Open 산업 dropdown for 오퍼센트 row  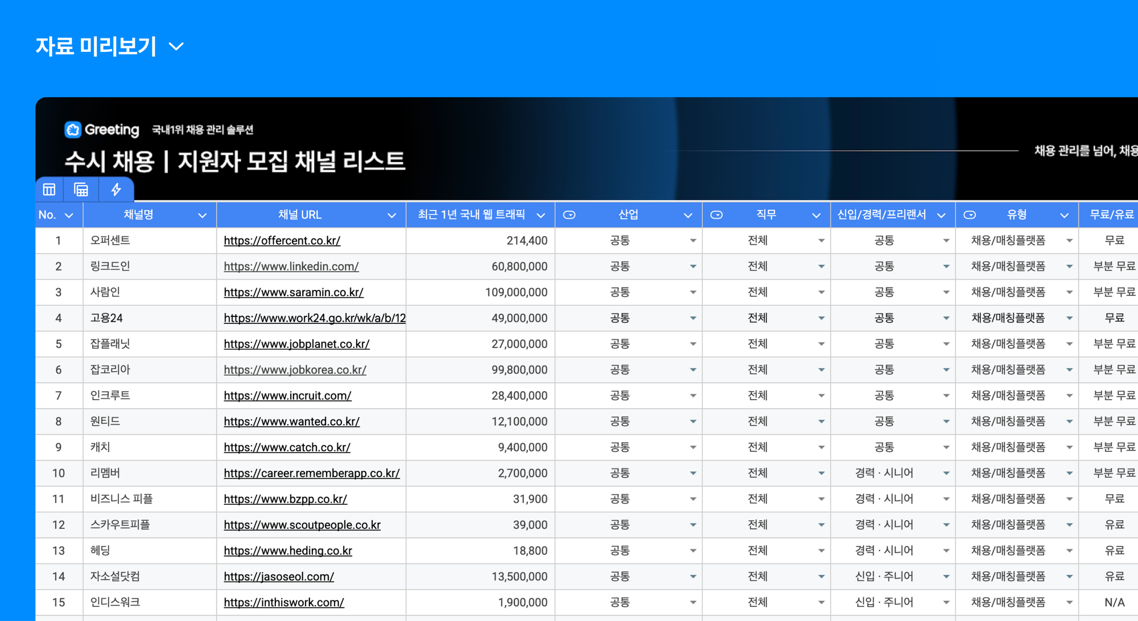(692, 241)
